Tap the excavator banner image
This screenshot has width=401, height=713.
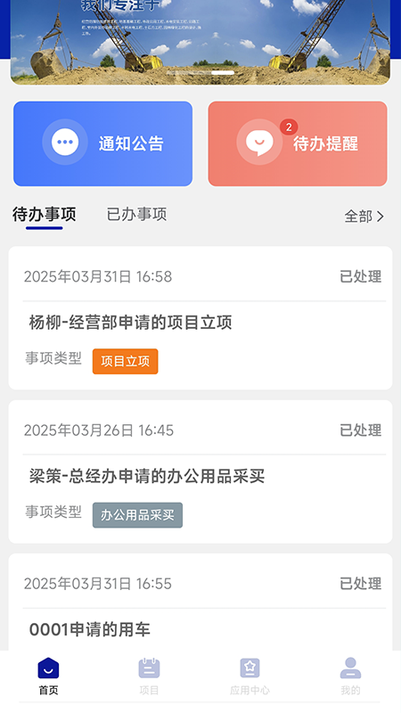tap(200, 42)
